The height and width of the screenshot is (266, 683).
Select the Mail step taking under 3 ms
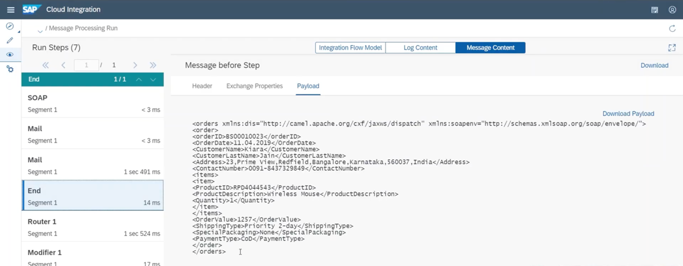pos(93,133)
